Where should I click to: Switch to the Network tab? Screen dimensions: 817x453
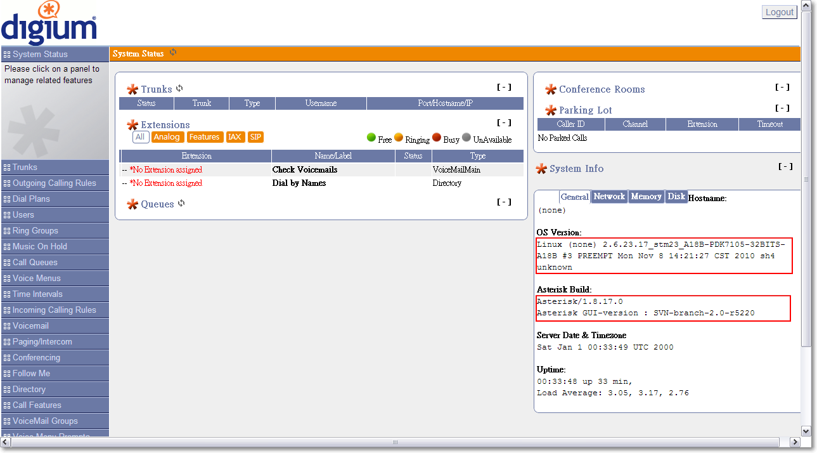[609, 197]
